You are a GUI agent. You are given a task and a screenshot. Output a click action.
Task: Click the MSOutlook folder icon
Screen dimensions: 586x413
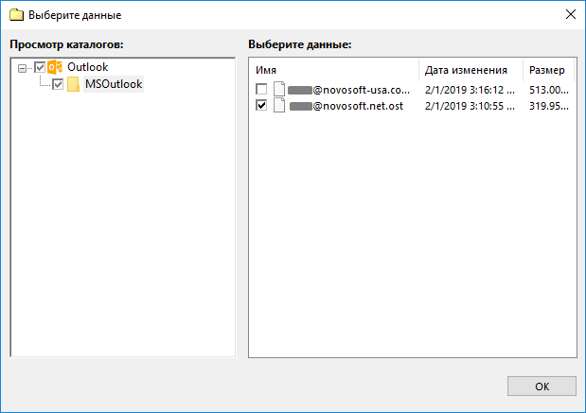tap(73, 84)
